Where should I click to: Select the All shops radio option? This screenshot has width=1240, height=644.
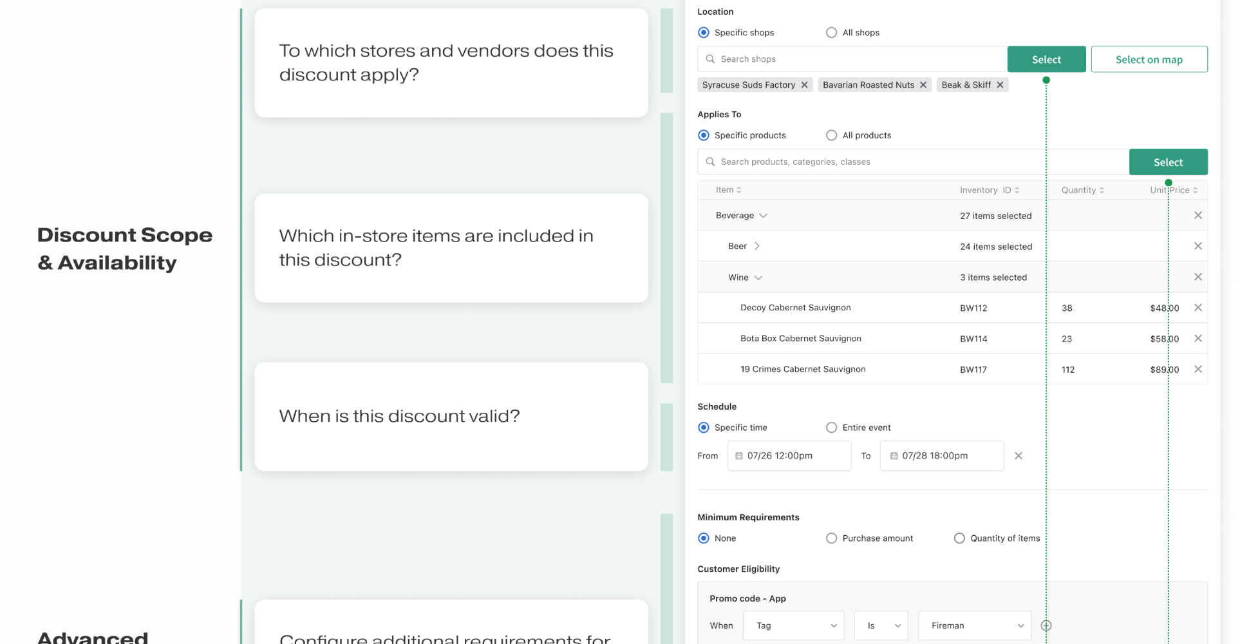tap(832, 33)
